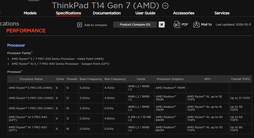Open the more options ellipsis beside the title

(165, 6)
